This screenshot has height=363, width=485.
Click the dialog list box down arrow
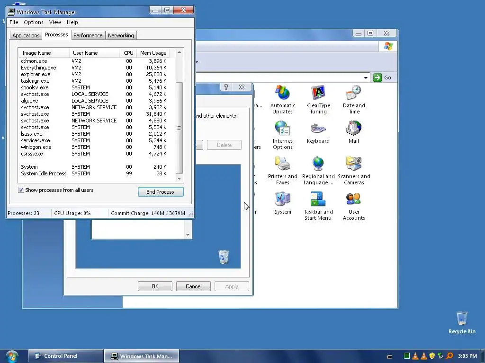tap(188, 235)
